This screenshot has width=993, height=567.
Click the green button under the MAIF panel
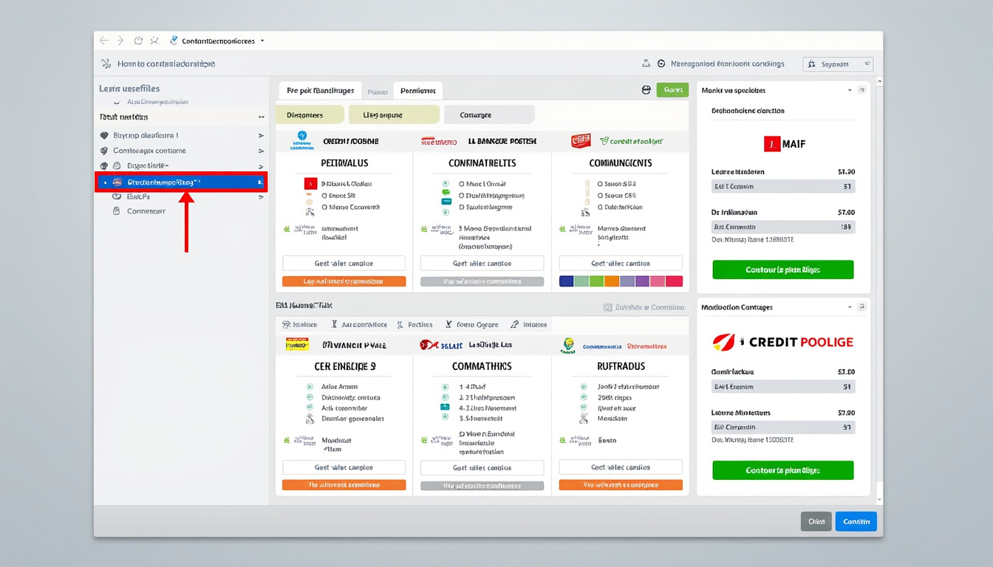click(783, 269)
